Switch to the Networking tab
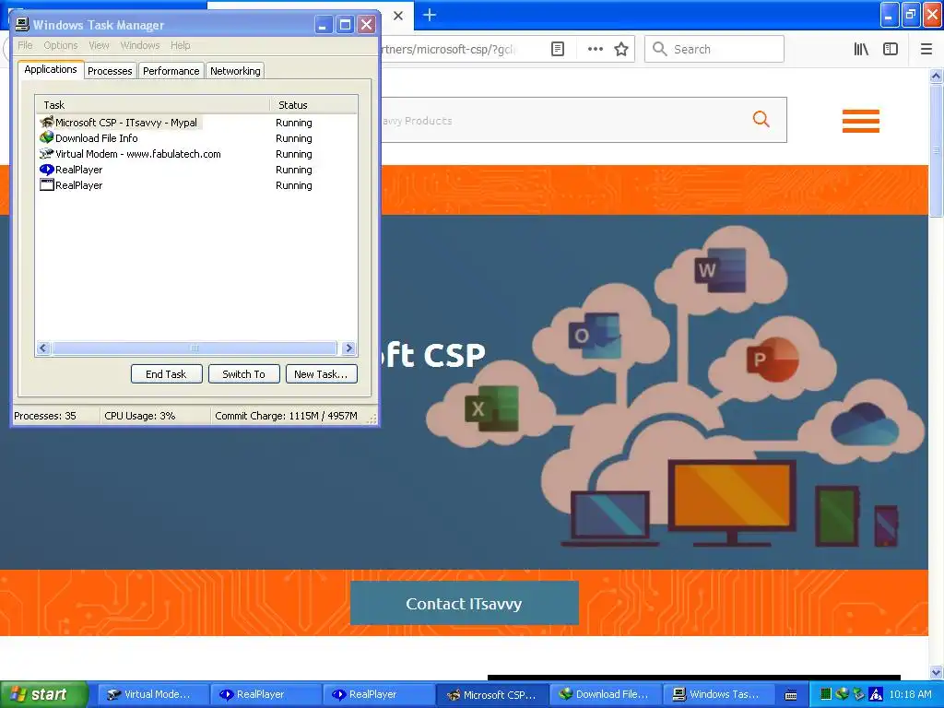944x708 pixels. click(x=235, y=71)
